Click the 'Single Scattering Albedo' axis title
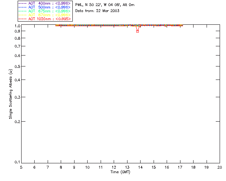This screenshot has height=181, width=226. (11, 94)
